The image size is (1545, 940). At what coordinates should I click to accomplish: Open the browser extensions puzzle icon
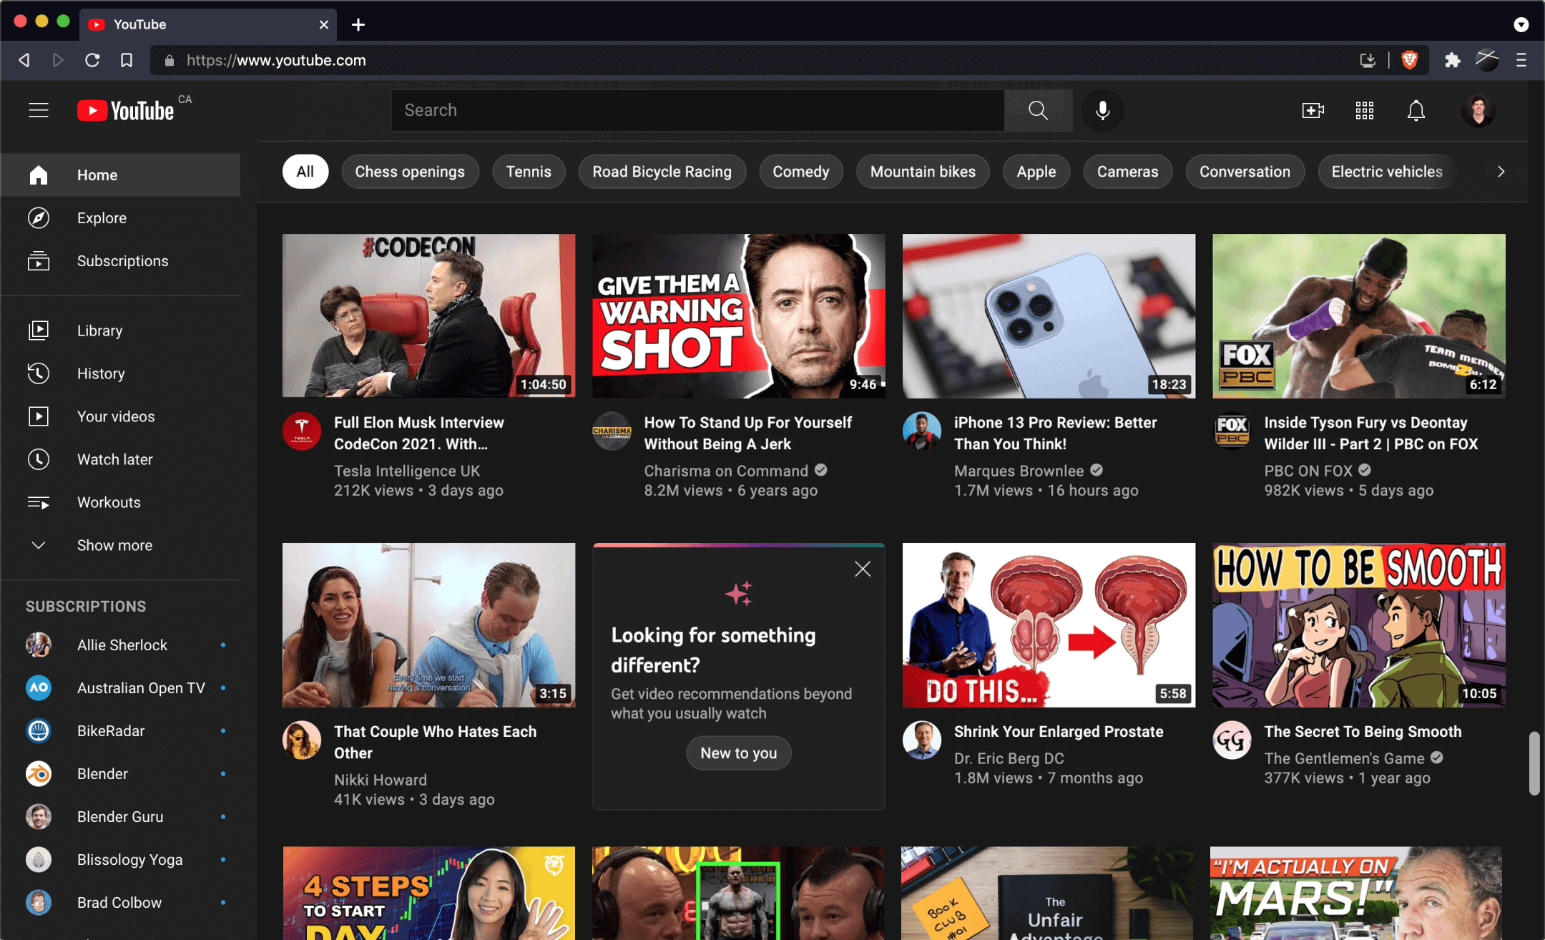(1452, 60)
